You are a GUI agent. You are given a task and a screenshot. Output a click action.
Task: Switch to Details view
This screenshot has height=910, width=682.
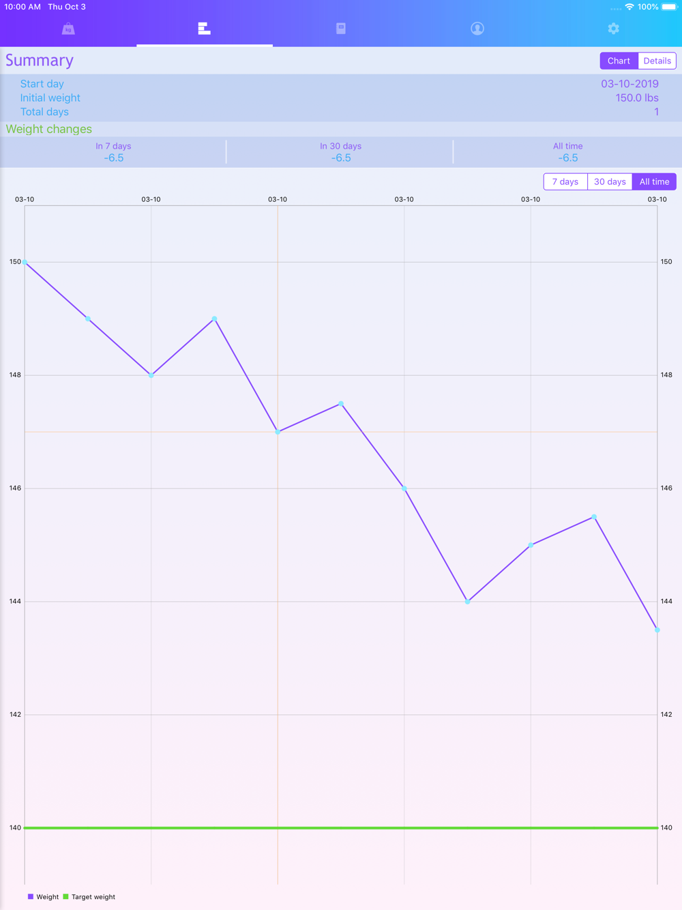(657, 61)
